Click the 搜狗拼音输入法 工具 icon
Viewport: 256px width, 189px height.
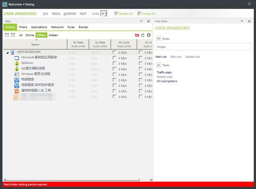[17, 91]
